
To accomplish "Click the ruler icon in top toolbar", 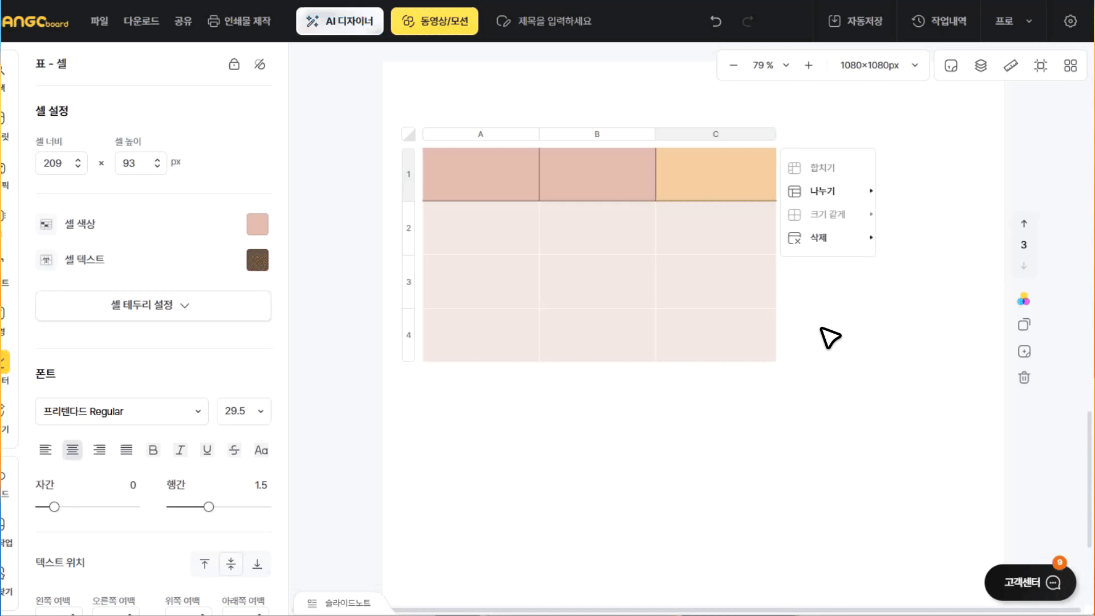I will (x=1011, y=66).
